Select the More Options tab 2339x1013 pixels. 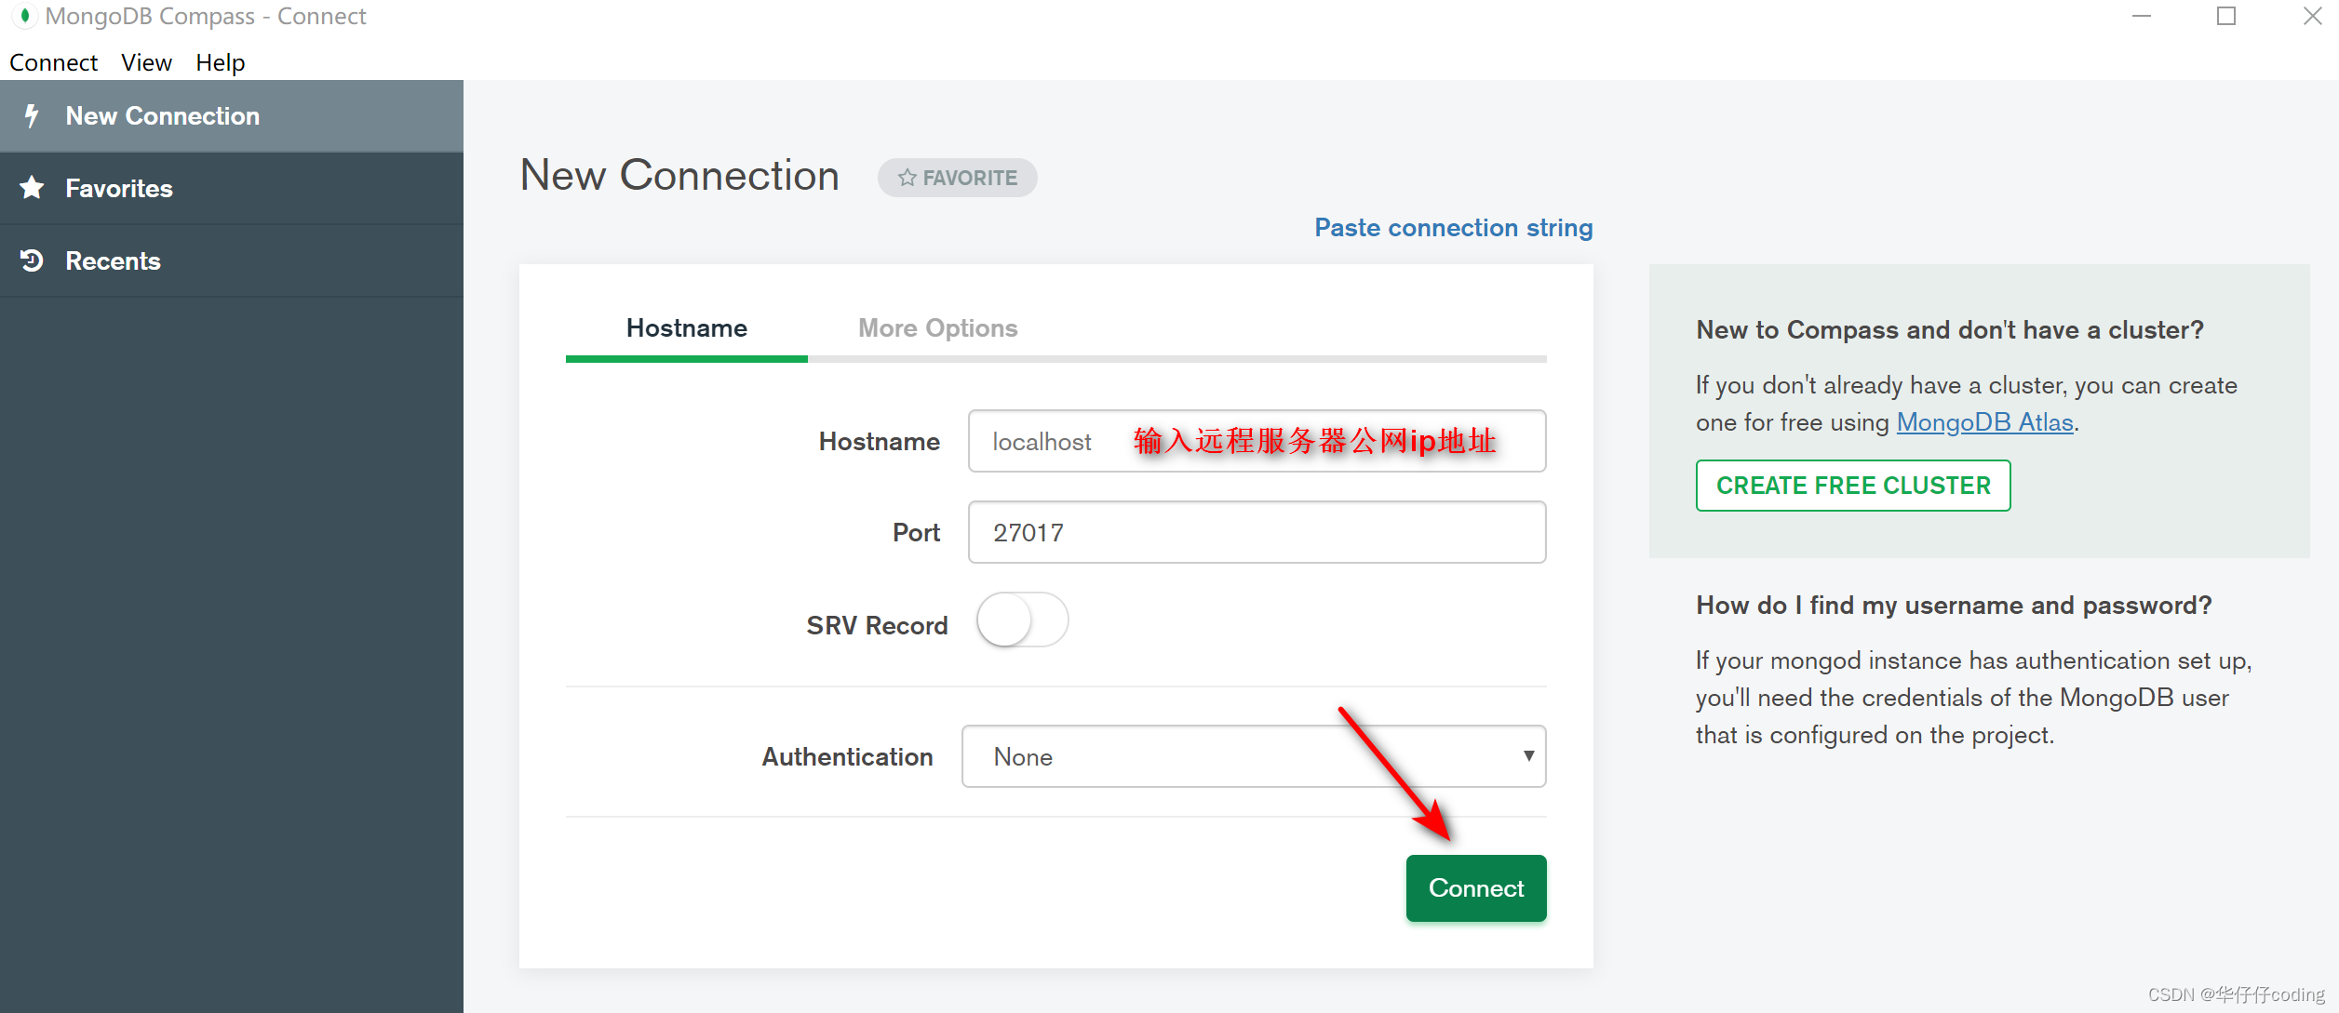click(936, 328)
